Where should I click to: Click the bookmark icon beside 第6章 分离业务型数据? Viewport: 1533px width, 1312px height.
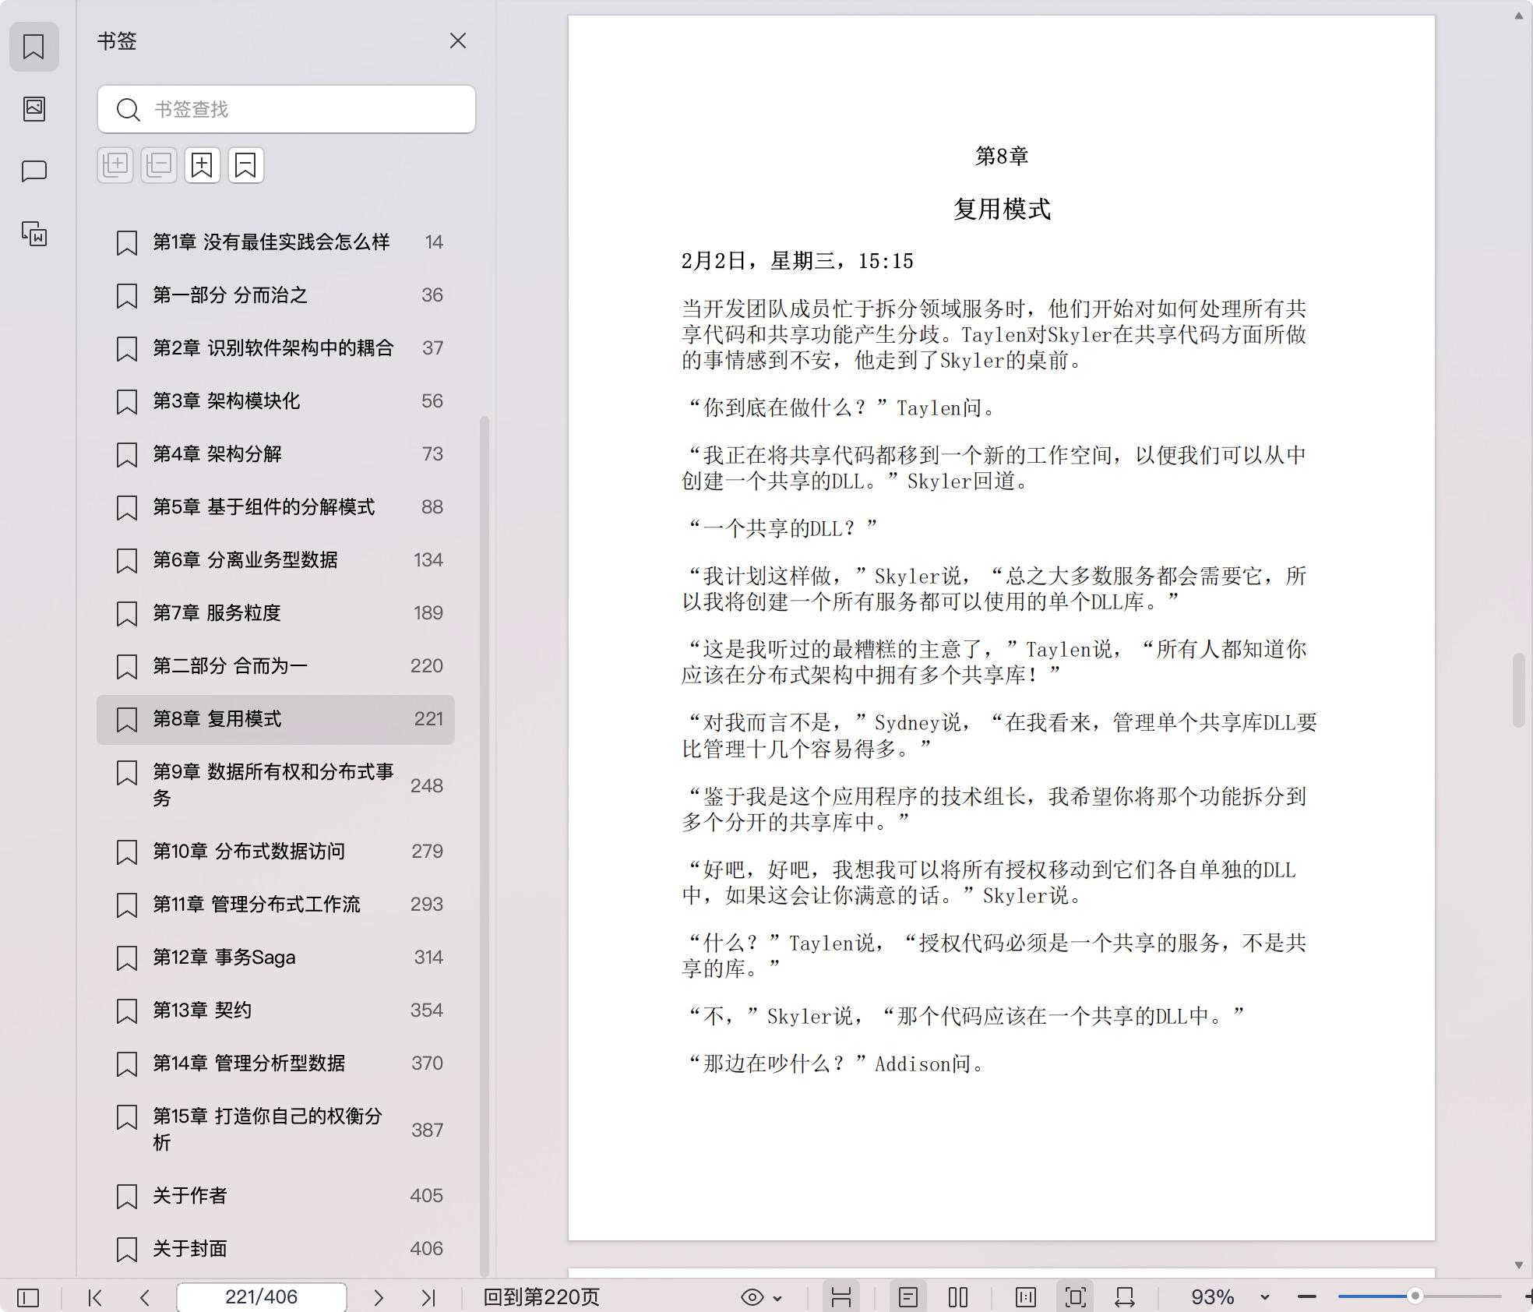[127, 560]
